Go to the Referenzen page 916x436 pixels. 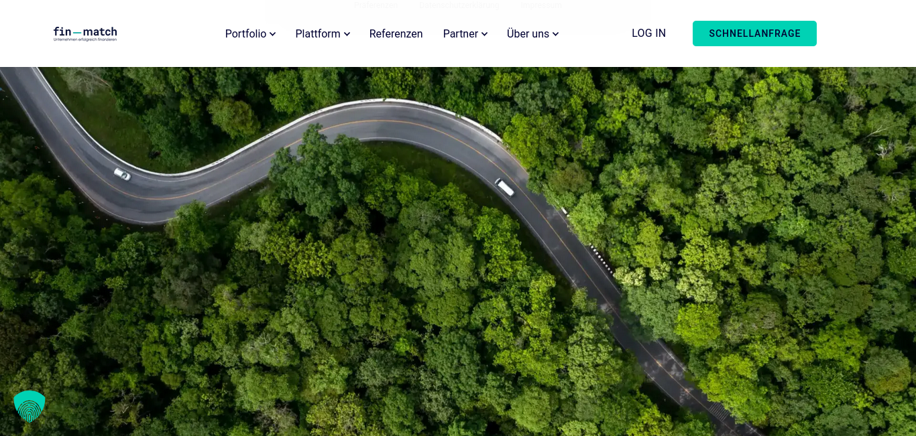[x=396, y=33]
